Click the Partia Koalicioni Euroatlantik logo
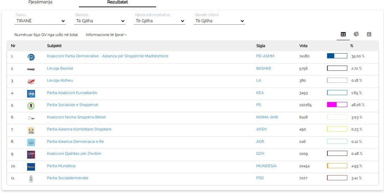 pyautogui.click(x=31, y=93)
